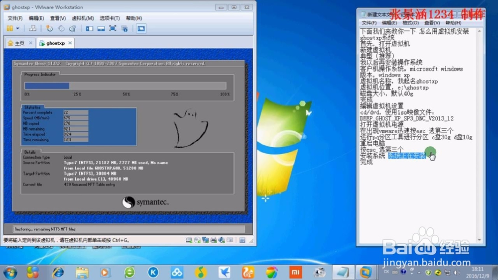Screen dimensions: 498x280
Task: Minimize the VMware Workstation window
Action: pyautogui.click(x=221, y=7)
